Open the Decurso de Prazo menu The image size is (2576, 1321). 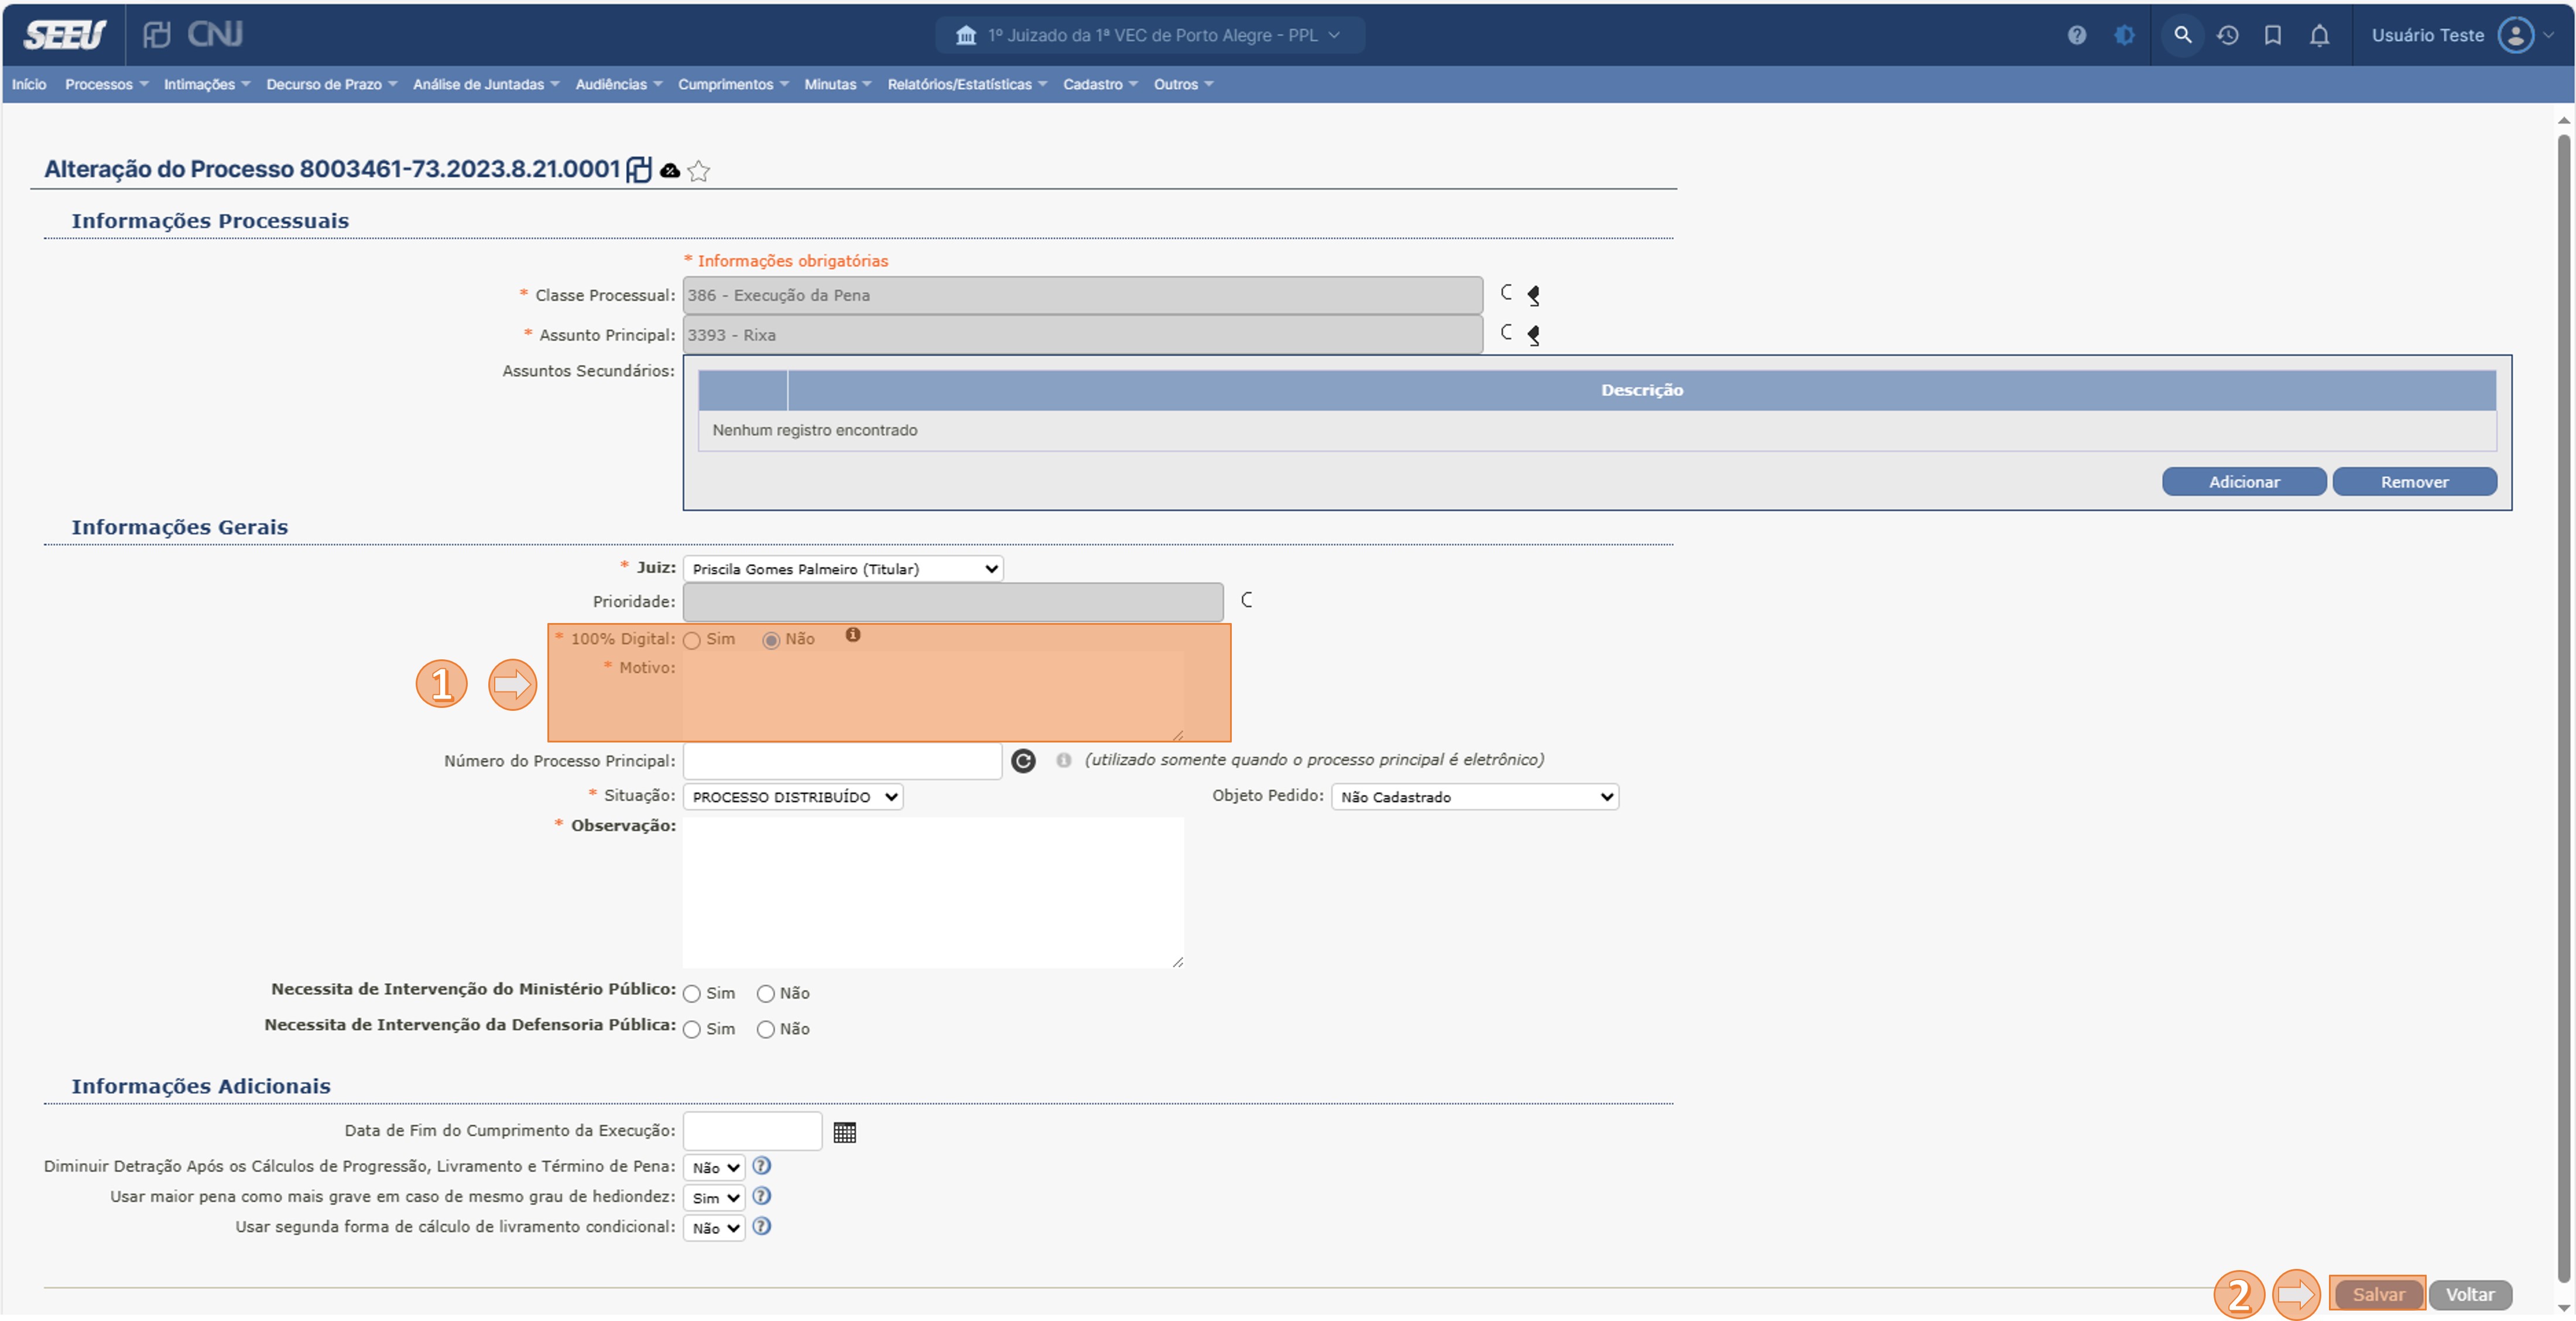click(331, 85)
